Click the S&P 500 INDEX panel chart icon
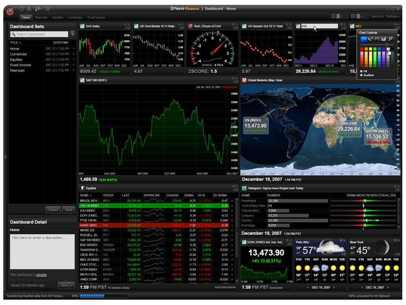The width and height of the screenshot is (406, 305). coord(82,80)
